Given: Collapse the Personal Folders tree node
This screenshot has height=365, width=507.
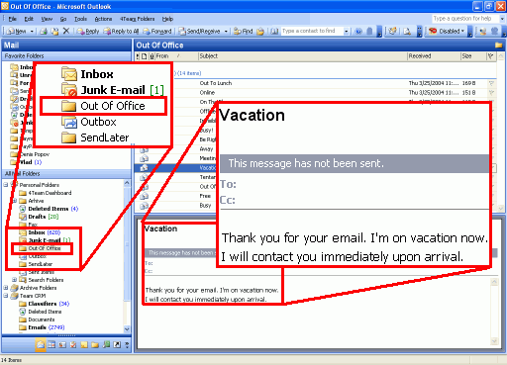Looking at the screenshot, I should tap(6, 185).
